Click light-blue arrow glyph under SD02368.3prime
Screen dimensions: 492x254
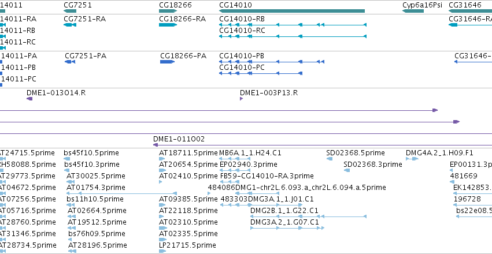point(347,170)
